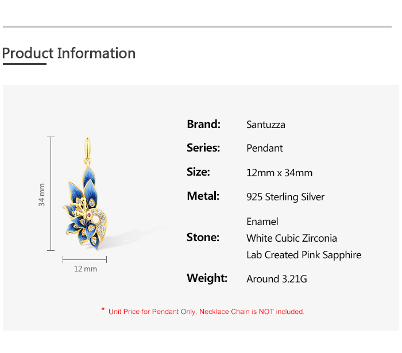Click the Santuzza brand name
This screenshot has width=402, height=353.
(265, 125)
